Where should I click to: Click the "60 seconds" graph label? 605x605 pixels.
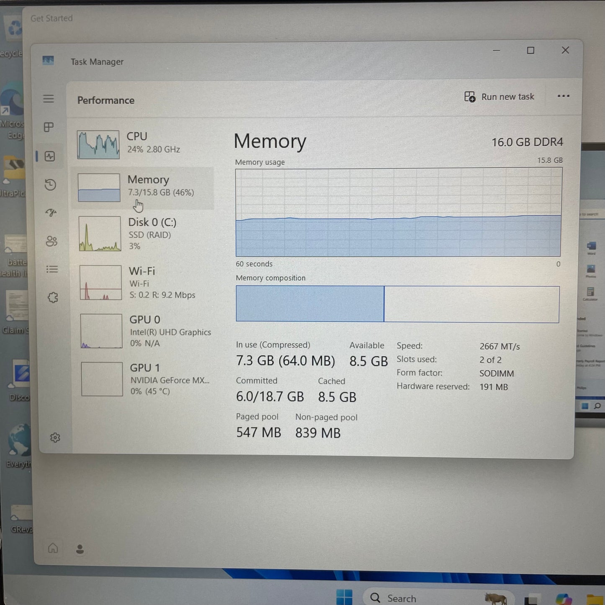(254, 264)
